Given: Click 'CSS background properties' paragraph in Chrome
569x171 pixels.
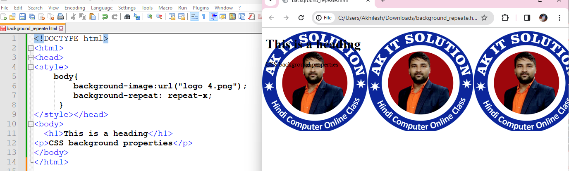Looking at the screenshot, I should pos(302,64).
